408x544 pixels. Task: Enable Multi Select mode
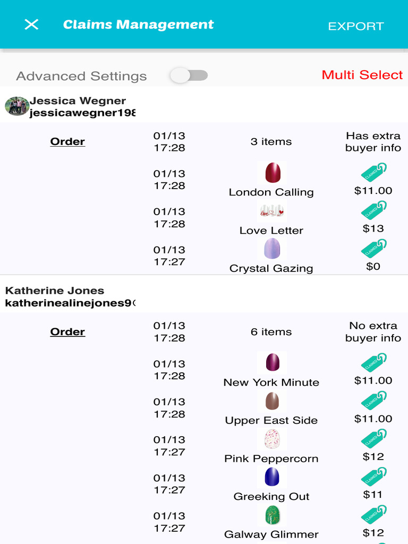coord(362,75)
